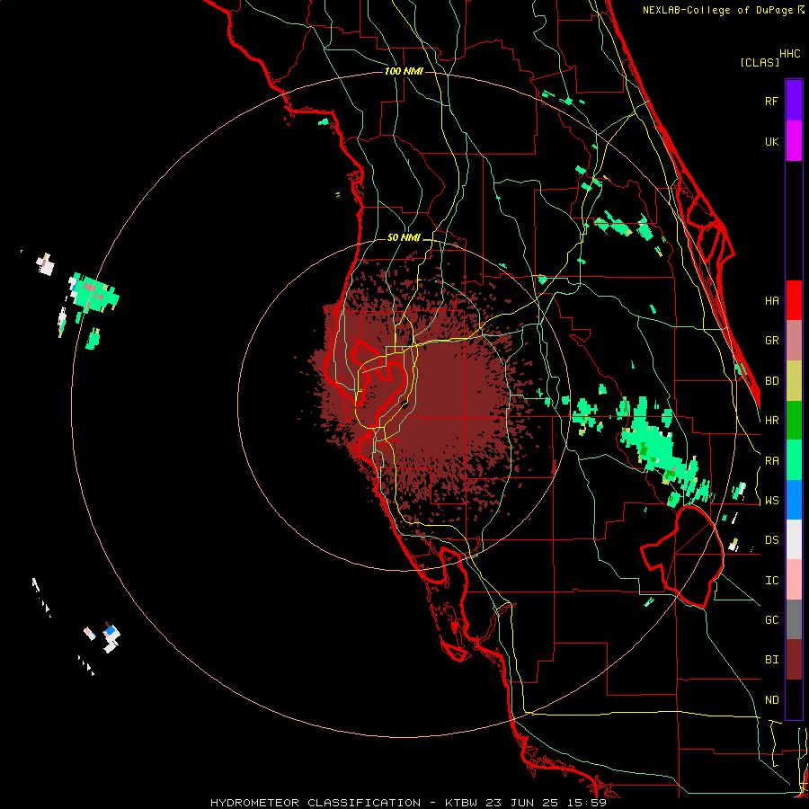The height and width of the screenshot is (809, 809).
Task: Click the WS legend label
Action: (771, 501)
